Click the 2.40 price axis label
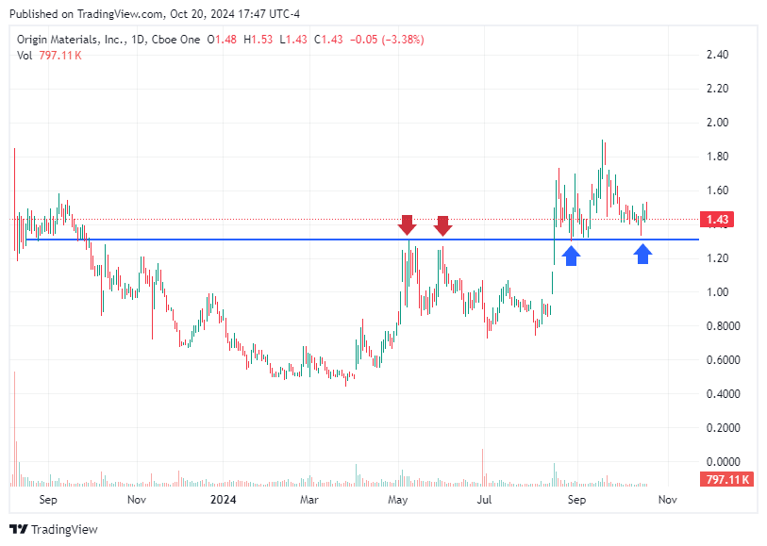 tap(718, 55)
